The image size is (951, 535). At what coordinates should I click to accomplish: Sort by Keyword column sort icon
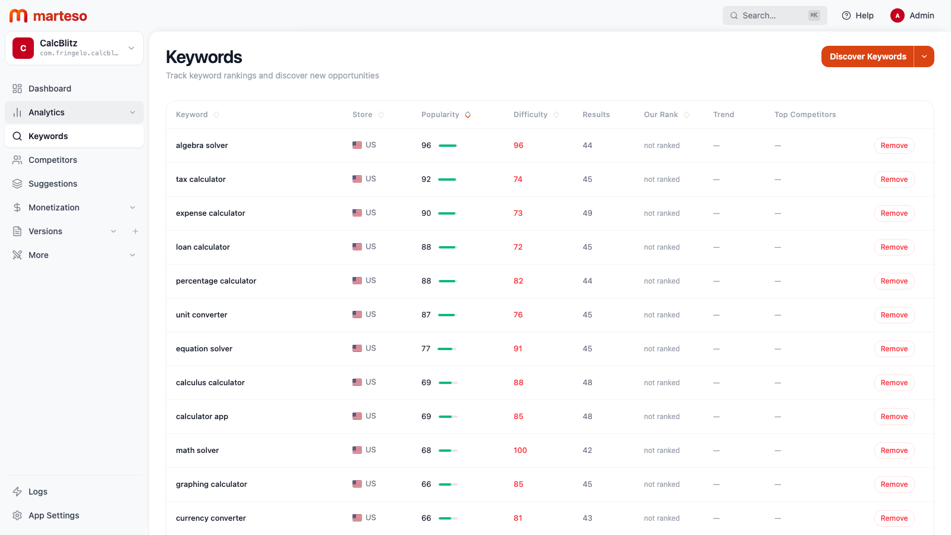pyautogui.click(x=216, y=115)
